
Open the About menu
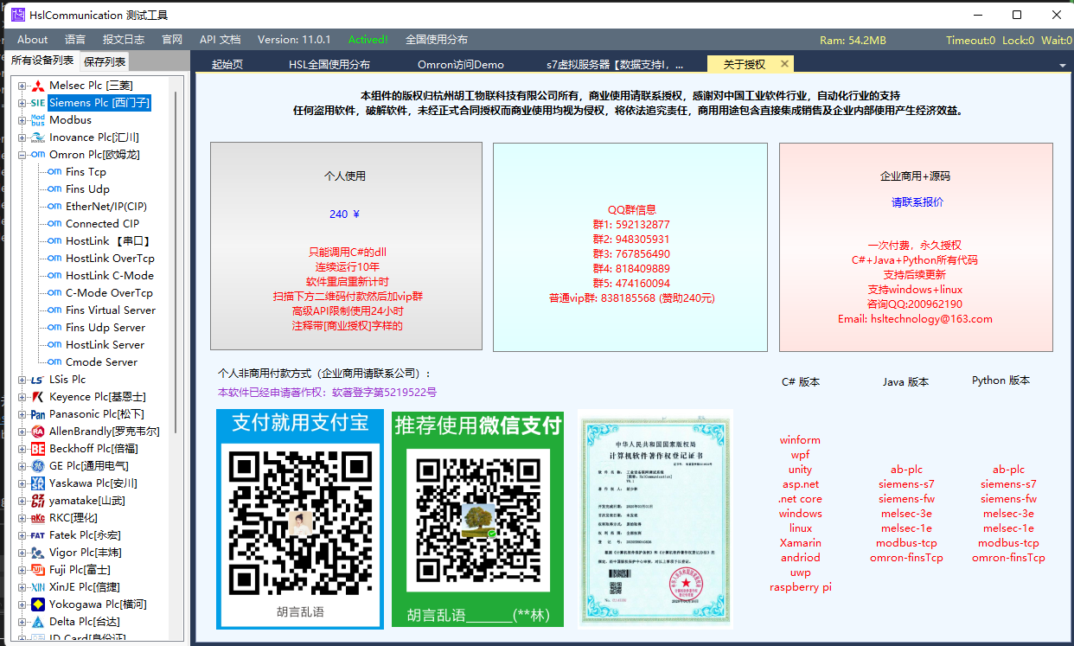tap(33, 40)
